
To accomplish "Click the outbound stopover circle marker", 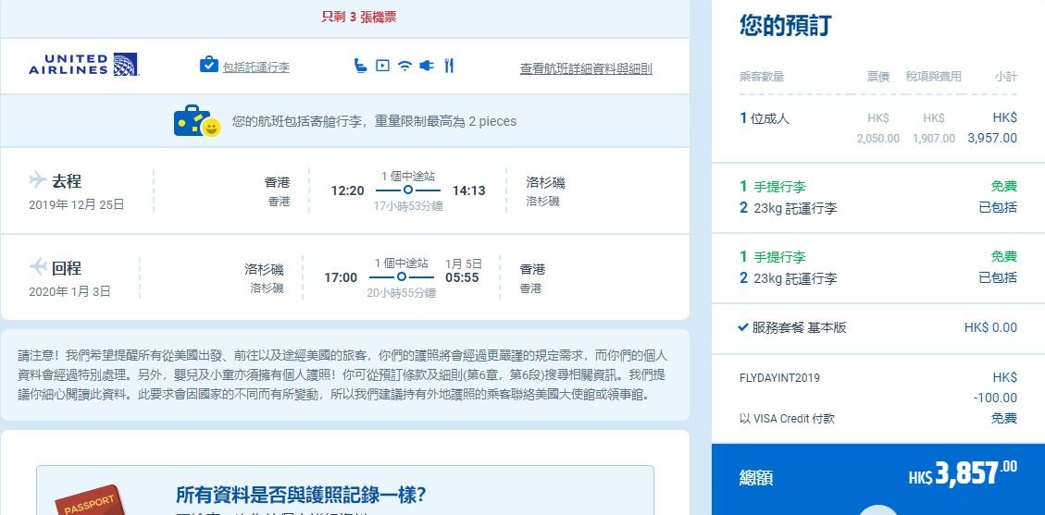I will (408, 190).
